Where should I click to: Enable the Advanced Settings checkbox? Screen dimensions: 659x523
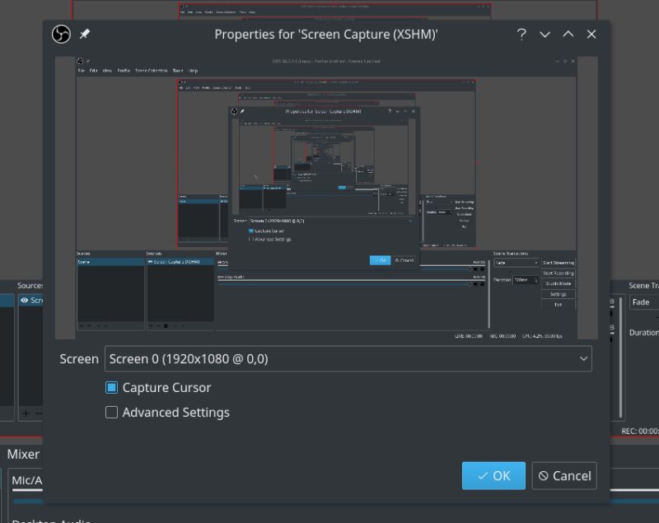(x=111, y=413)
